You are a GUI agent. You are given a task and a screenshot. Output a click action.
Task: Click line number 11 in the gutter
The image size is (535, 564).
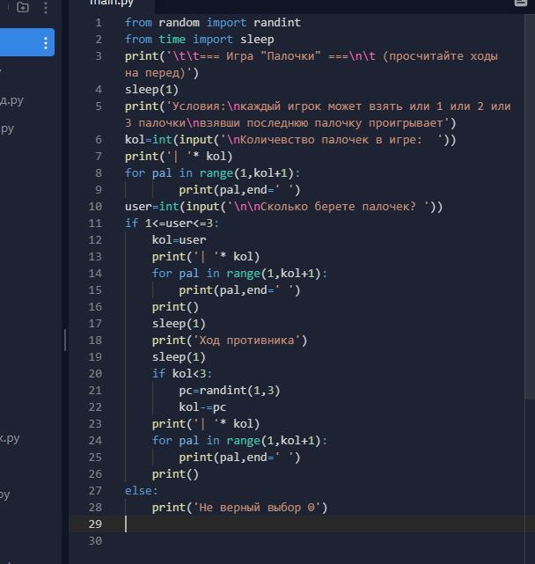(95, 223)
